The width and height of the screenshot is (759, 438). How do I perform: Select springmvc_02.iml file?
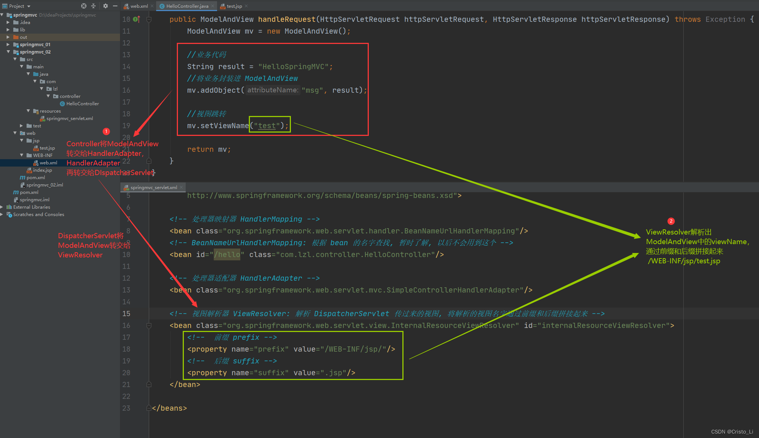[x=45, y=185]
